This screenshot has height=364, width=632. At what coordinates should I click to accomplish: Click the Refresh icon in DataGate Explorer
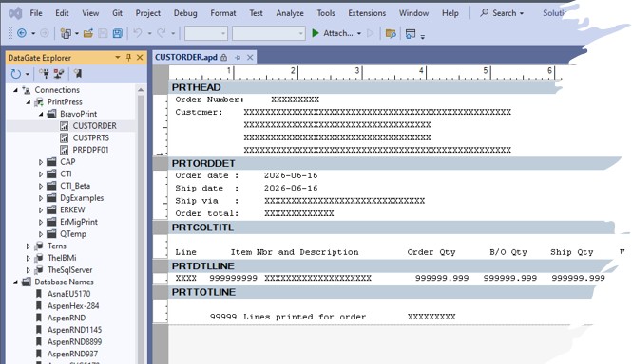point(16,74)
